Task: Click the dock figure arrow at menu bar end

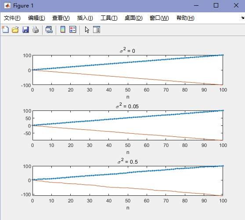Action: (x=243, y=18)
